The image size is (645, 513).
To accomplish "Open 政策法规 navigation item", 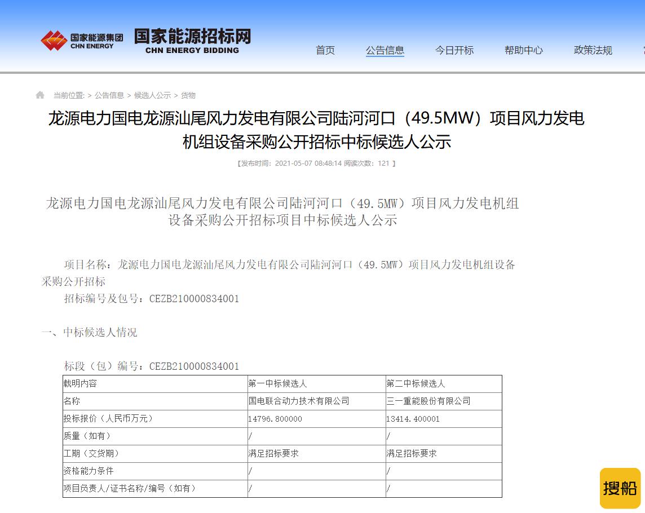I will click(593, 50).
